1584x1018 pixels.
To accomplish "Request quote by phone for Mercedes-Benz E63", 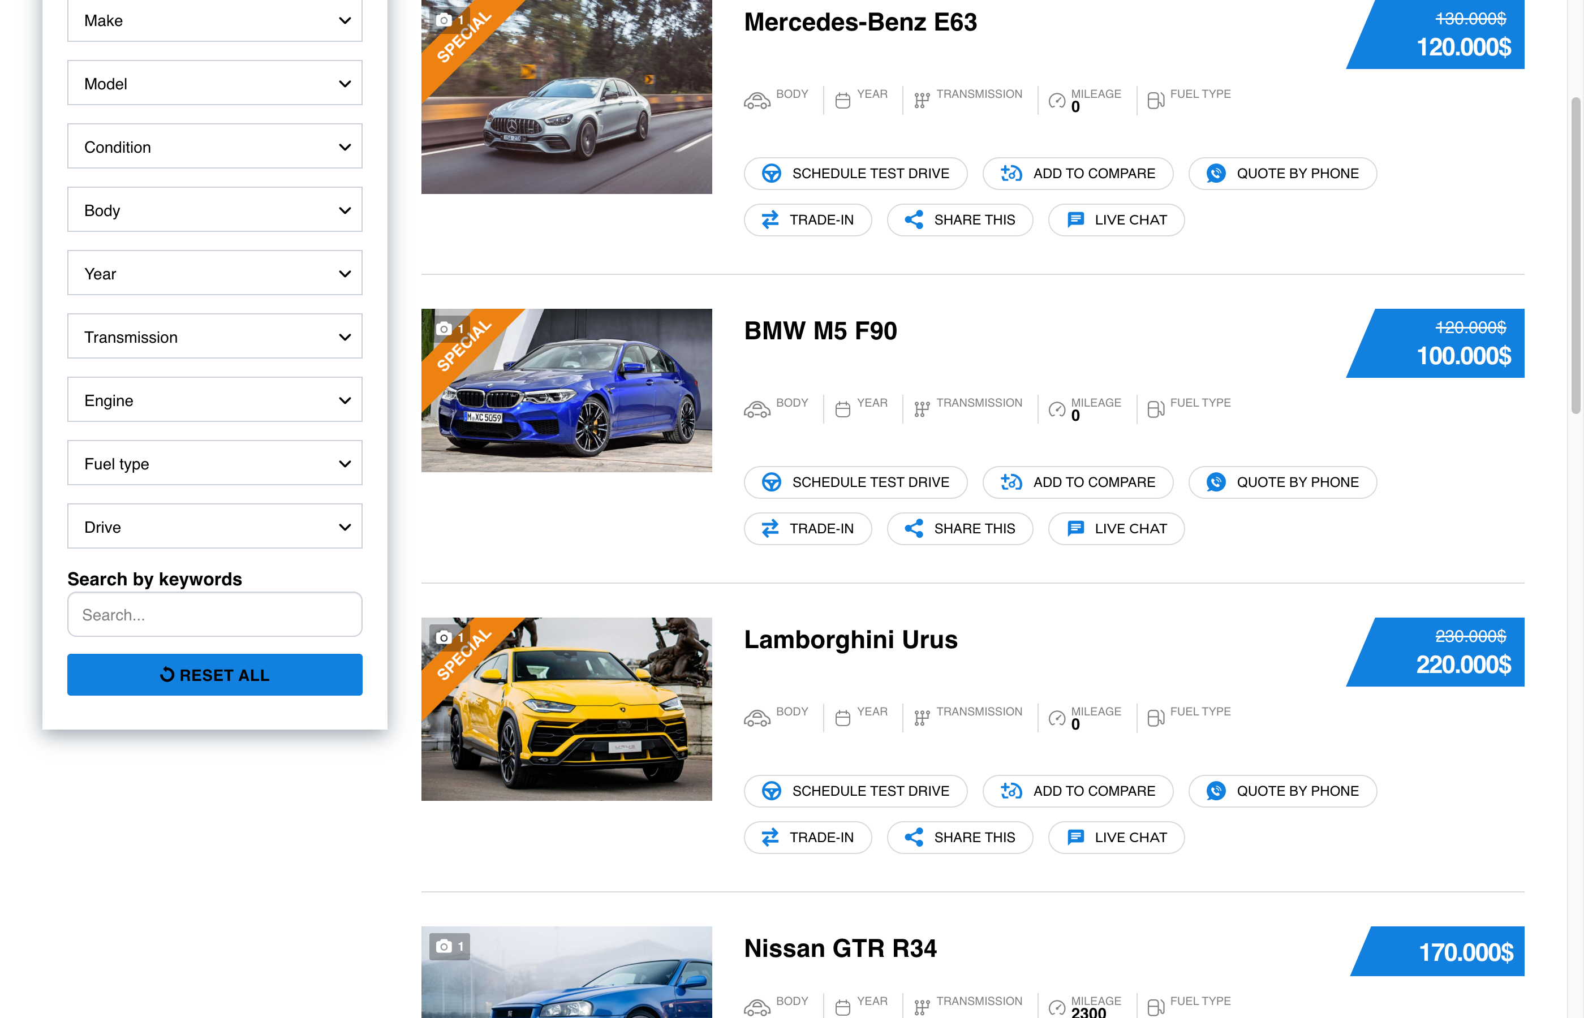I will coord(1282,173).
